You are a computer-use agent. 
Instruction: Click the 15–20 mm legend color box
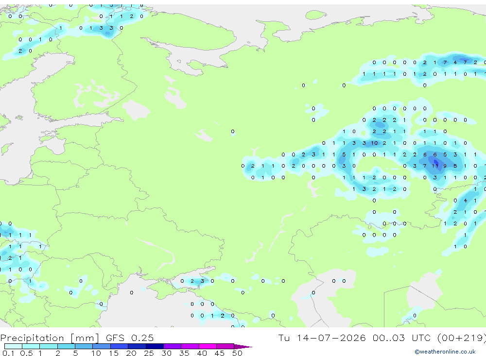(x=119, y=346)
